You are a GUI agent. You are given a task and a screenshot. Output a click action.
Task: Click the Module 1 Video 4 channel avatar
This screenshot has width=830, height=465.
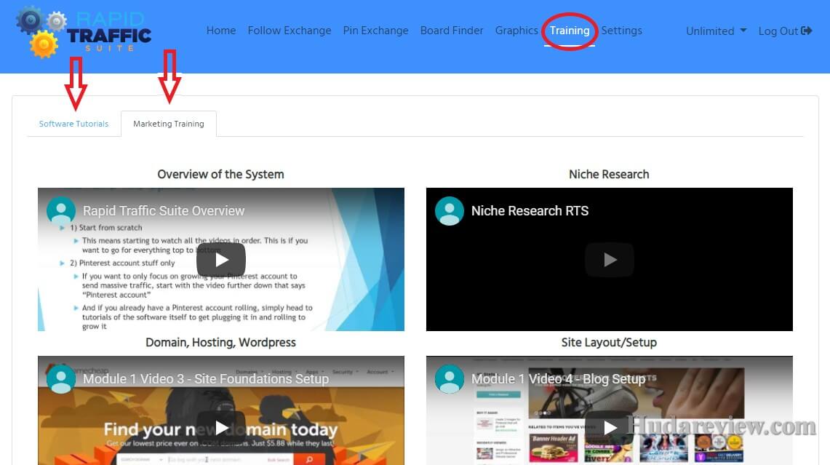450,378
